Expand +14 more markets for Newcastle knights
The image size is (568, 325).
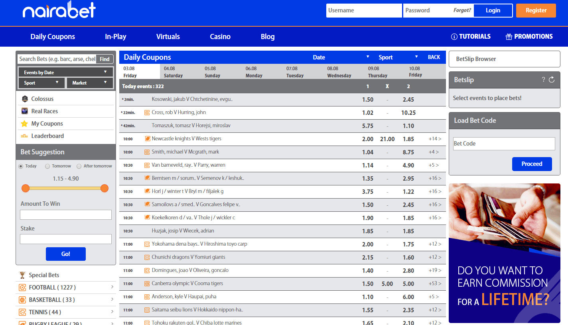click(x=435, y=139)
